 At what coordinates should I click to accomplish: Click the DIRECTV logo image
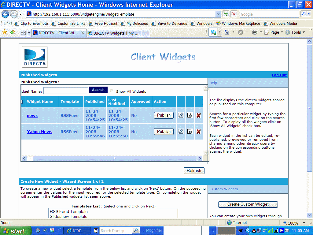point(35,57)
